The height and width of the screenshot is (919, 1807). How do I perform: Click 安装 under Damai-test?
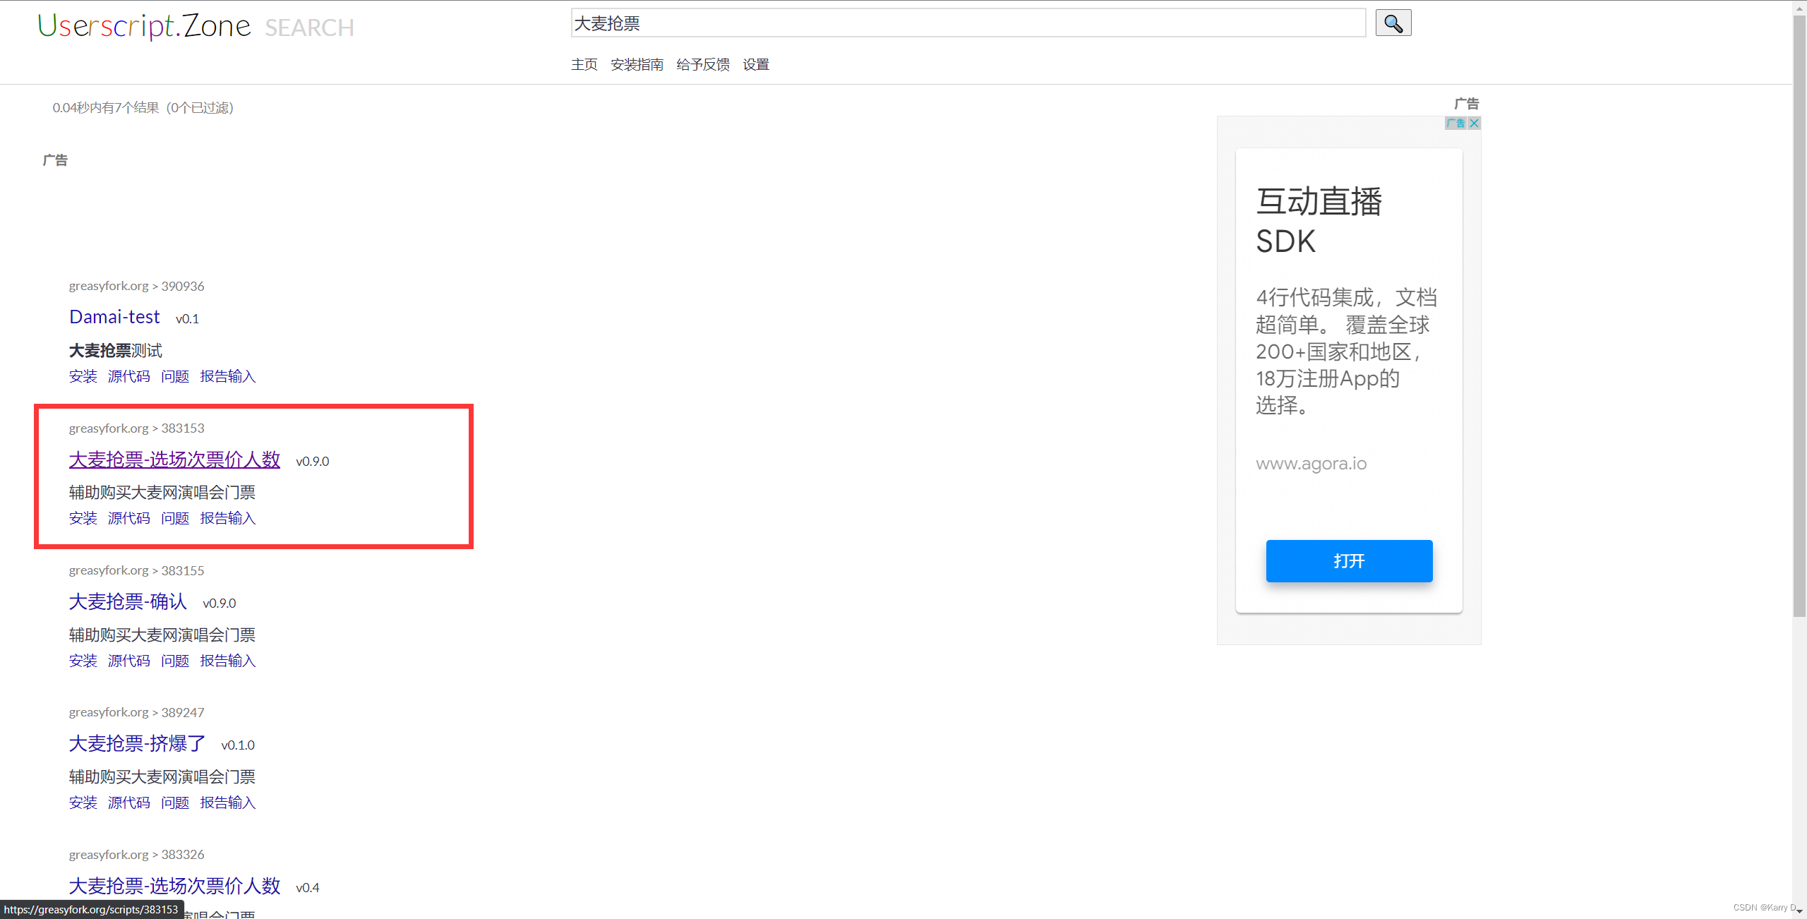coord(83,376)
